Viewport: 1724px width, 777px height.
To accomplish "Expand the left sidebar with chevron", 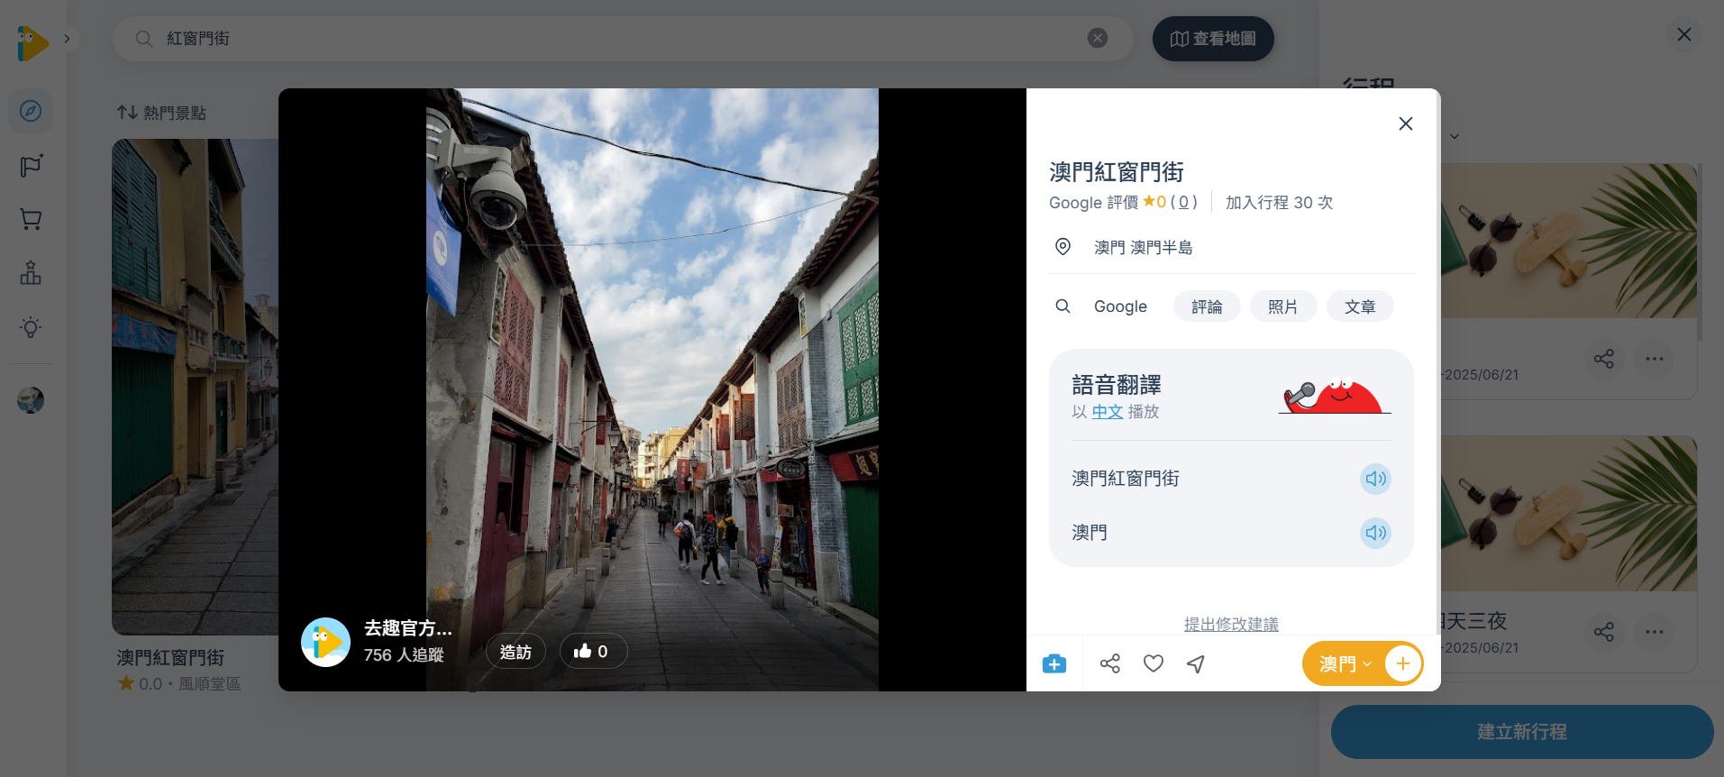I will [67, 39].
